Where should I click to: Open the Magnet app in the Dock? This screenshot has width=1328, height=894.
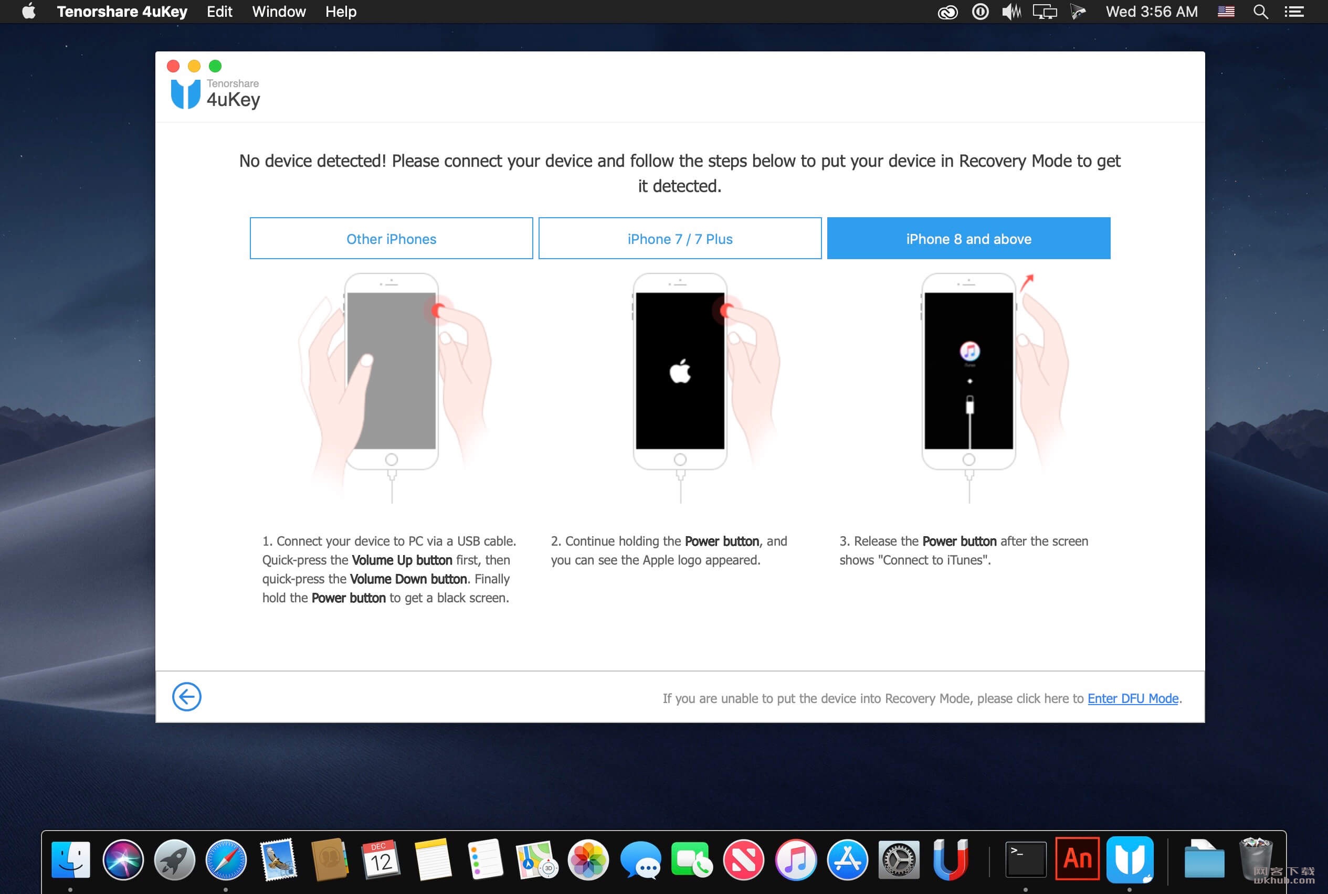tap(951, 859)
